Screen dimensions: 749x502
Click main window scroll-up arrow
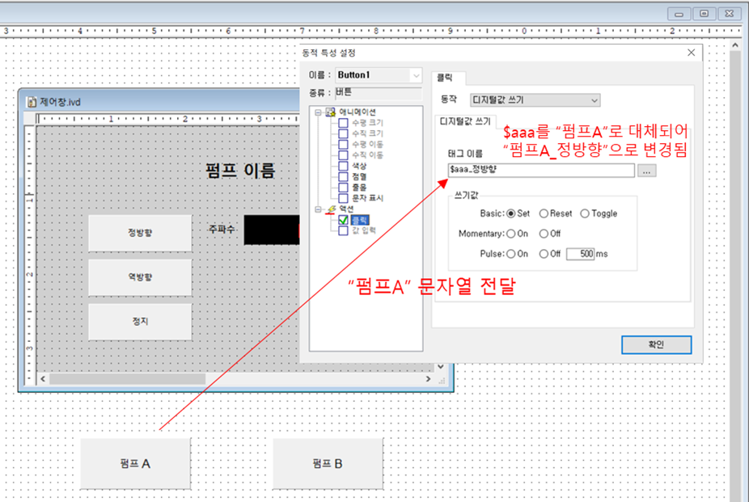pos(735,44)
